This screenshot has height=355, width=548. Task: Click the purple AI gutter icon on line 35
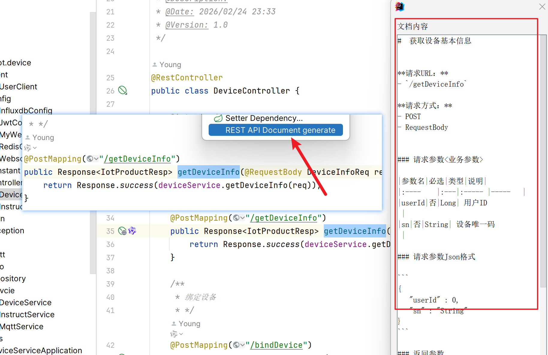pos(132,231)
